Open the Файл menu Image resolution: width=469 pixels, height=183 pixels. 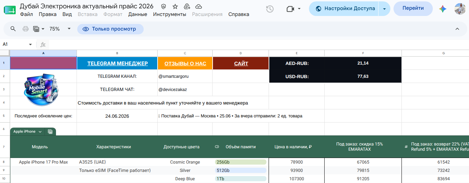pyautogui.click(x=26, y=14)
